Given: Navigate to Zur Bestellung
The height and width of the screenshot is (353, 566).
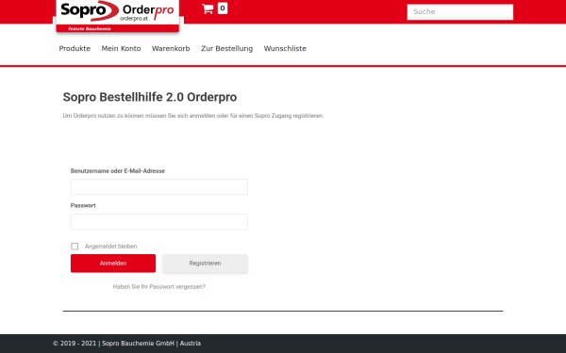Looking at the screenshot, I should click(x=226, y=49).
